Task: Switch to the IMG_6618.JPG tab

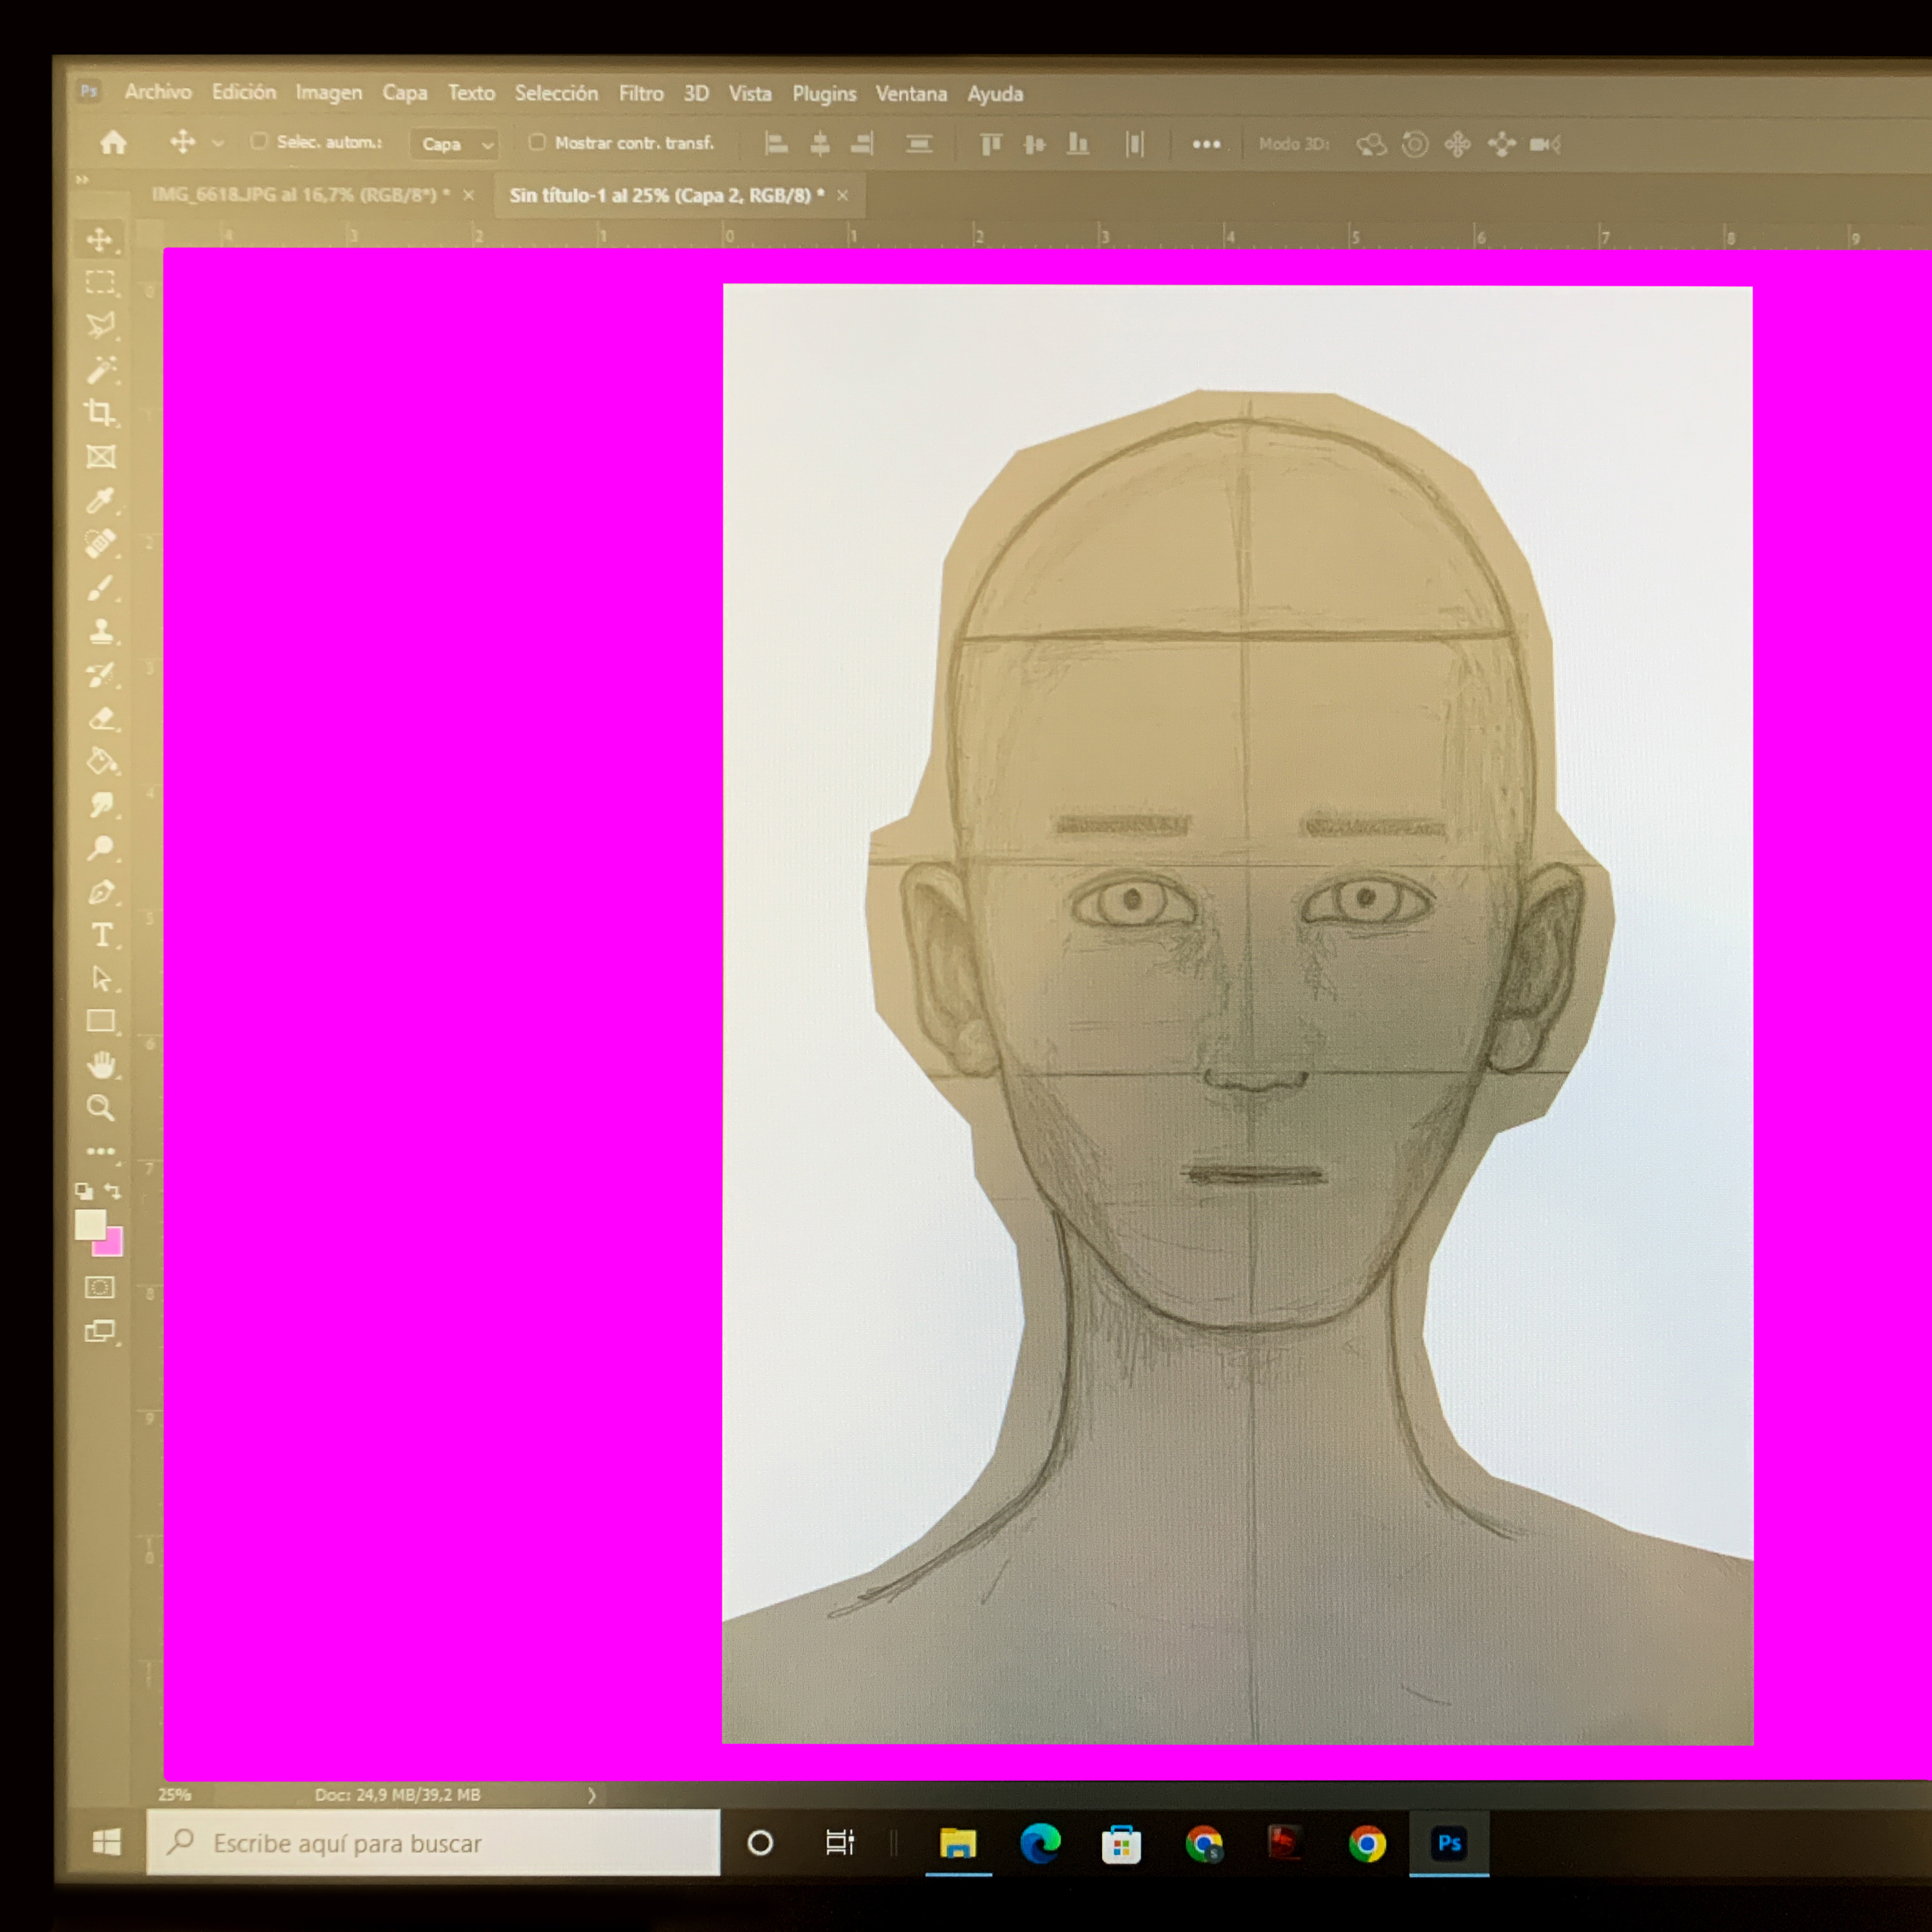Action: (299, 194)
